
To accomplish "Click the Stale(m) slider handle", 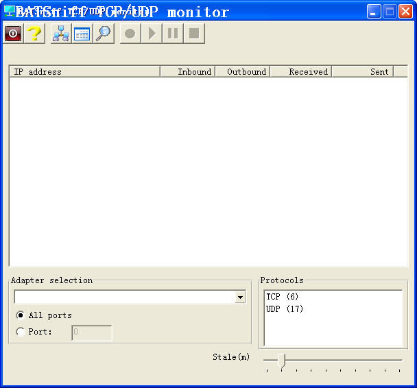I will pos(281,361).
